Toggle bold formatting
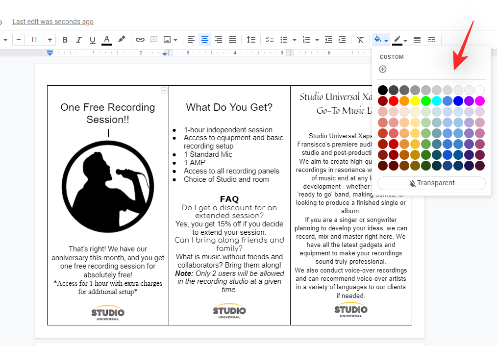This screenshot has width=497, height=346. point(65,40)
